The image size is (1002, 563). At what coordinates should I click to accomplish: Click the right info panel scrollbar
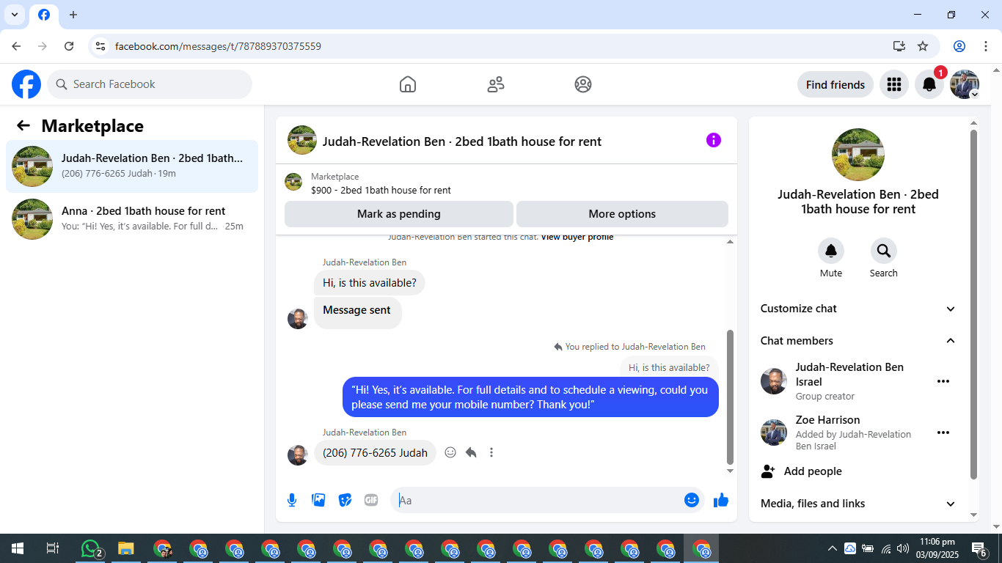pyautogui.click(x=974, y=304)
